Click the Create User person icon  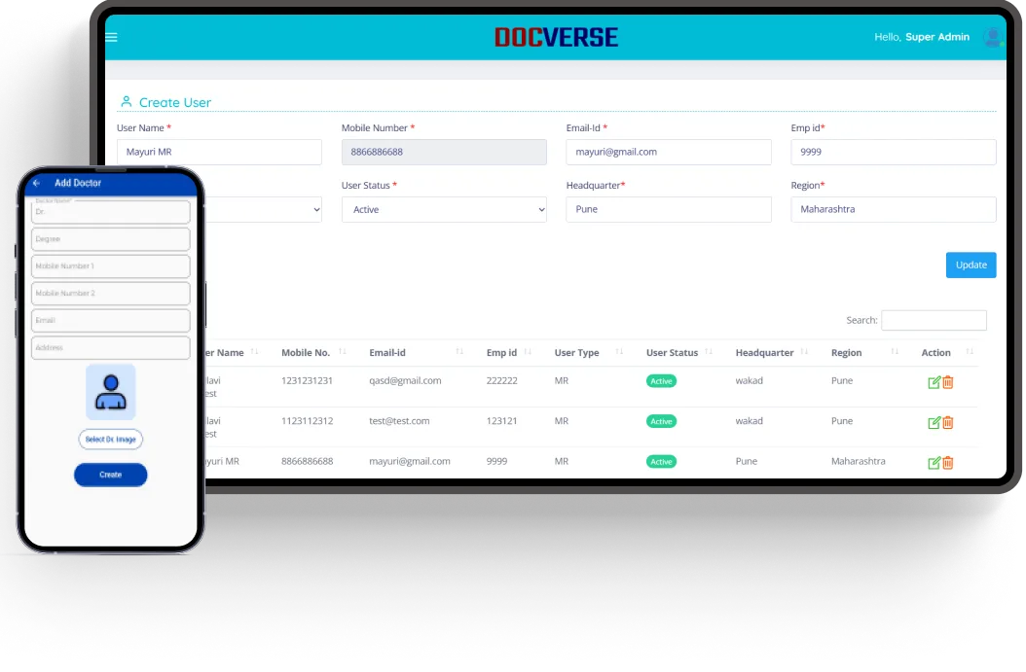[127, 102]
